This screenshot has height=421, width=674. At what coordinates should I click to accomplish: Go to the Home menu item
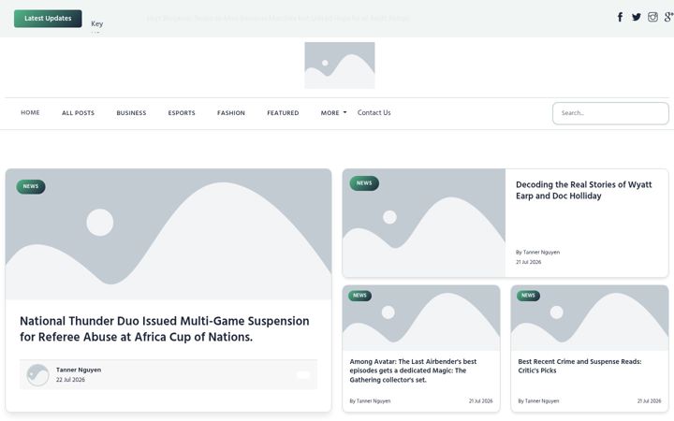(30, 112)
